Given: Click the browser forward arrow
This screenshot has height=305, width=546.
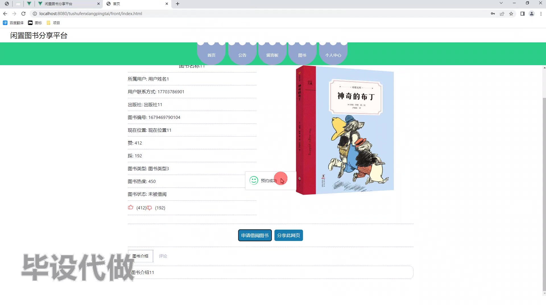Looking at the screenshot, I should pos(14,14).
